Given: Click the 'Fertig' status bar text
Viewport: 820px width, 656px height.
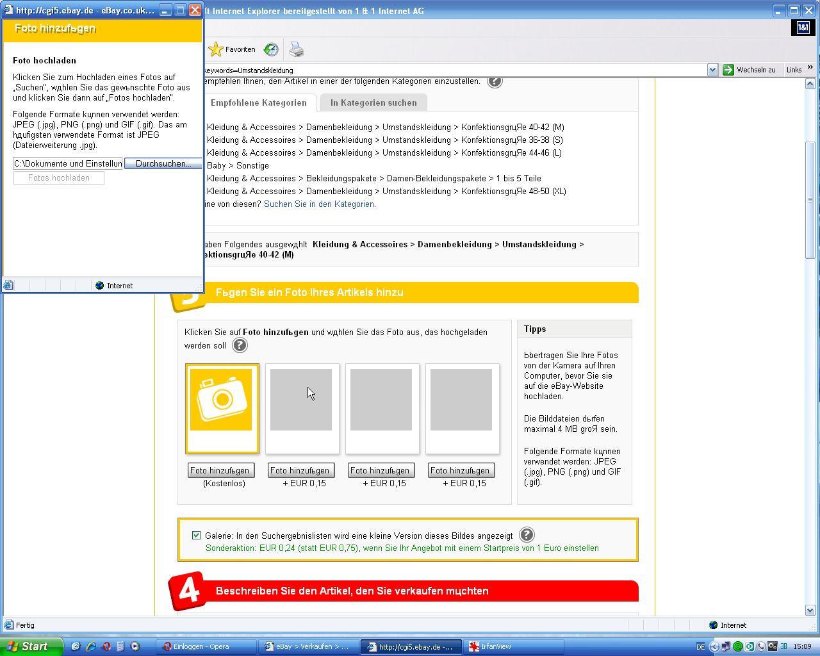Looking at the screenshot, I should [25, 625].
